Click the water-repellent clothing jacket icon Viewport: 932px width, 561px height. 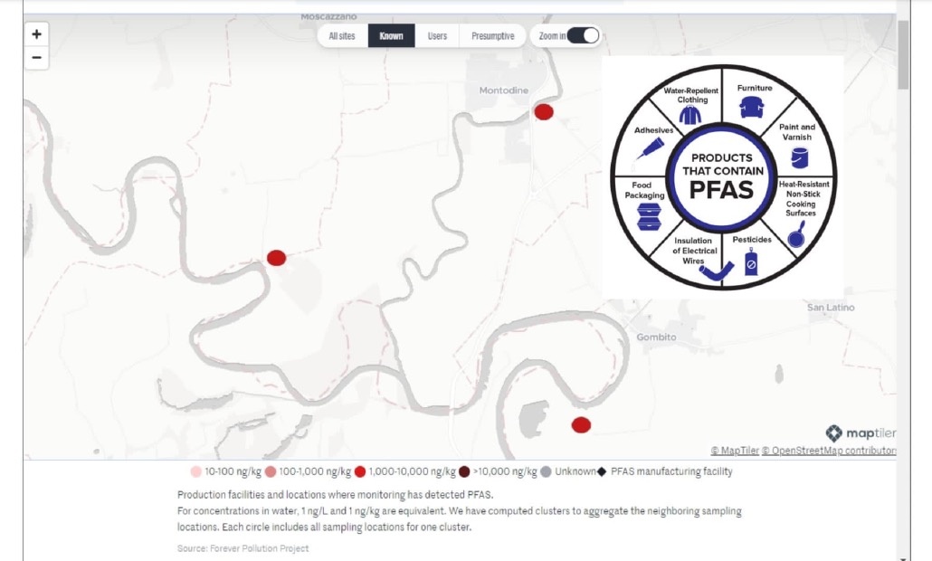pos(690,115)
